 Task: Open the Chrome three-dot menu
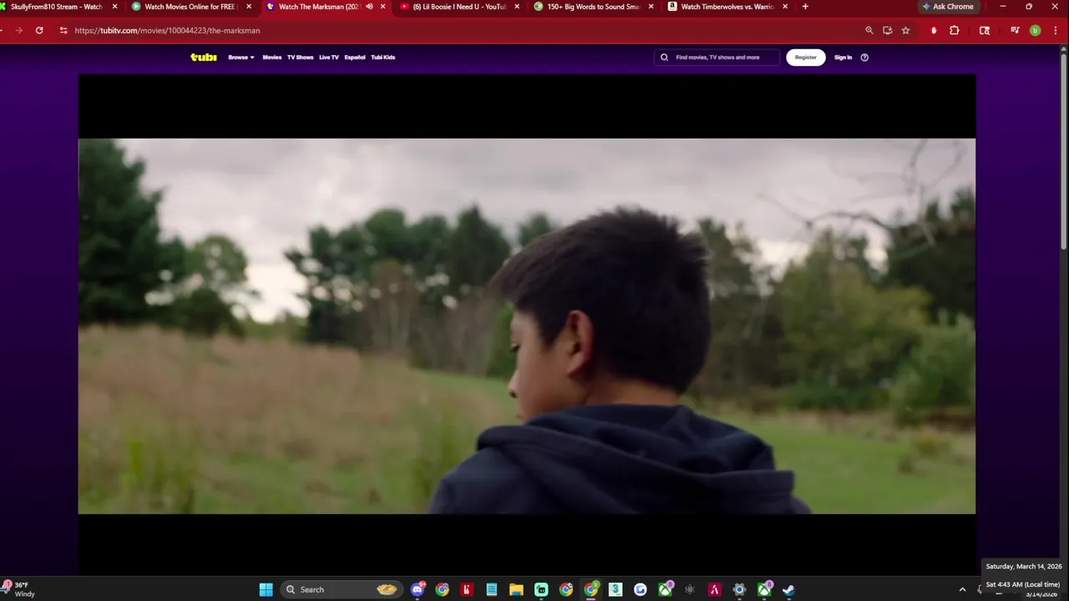tap(1054, 30)
